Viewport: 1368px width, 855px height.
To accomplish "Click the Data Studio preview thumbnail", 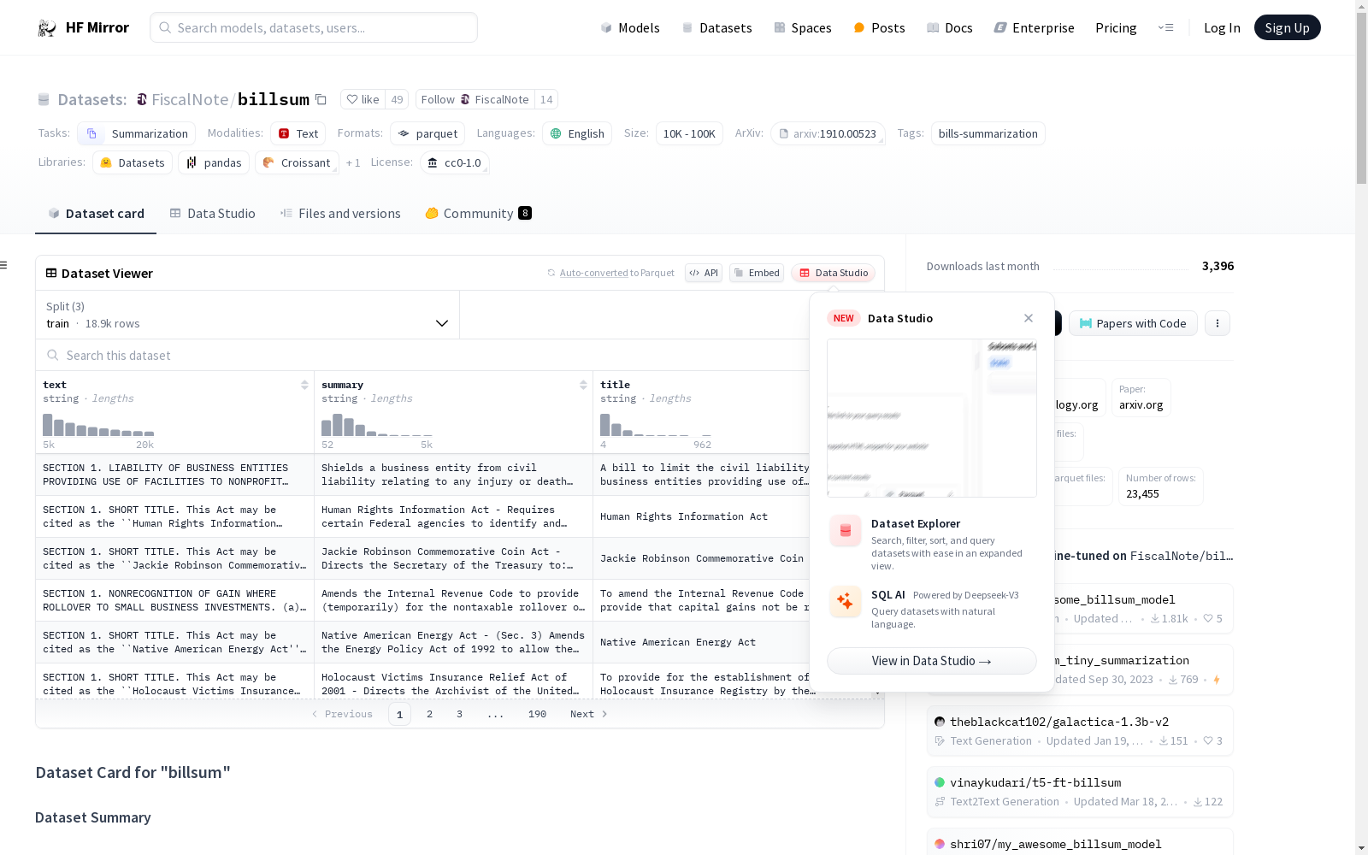I will point(931,418).
